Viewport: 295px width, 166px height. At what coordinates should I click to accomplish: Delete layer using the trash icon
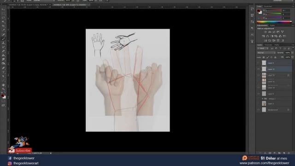point(289,153)
